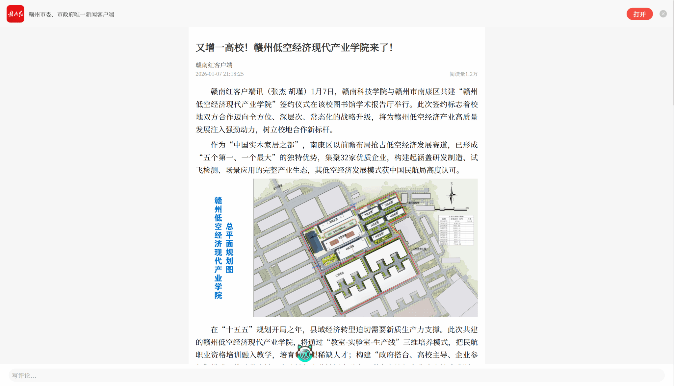Click the red 赣南红 app logo
674x386 pixels.
(15, 14)
